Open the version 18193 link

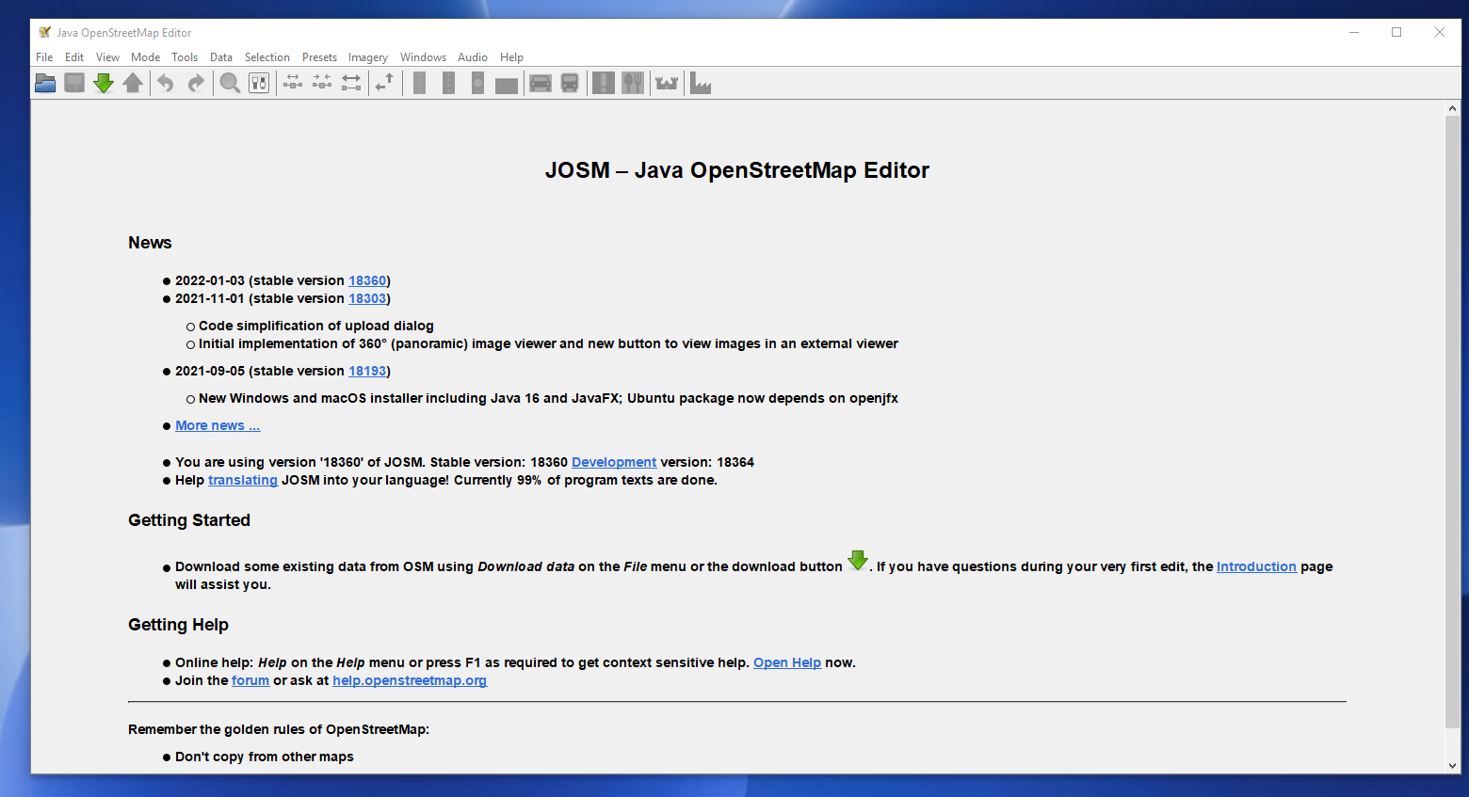367,371
